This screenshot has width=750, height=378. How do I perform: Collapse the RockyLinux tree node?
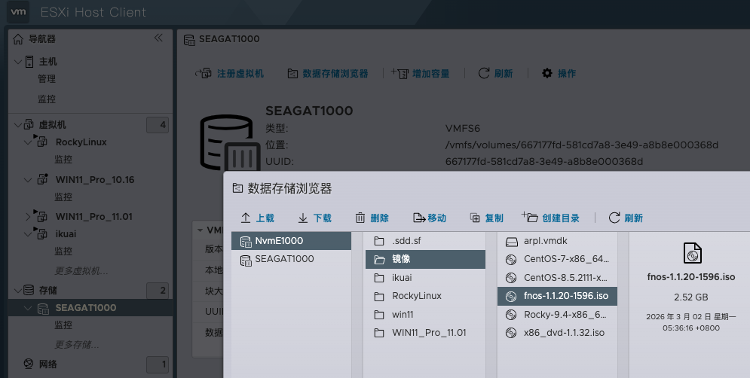click(28, 142)
